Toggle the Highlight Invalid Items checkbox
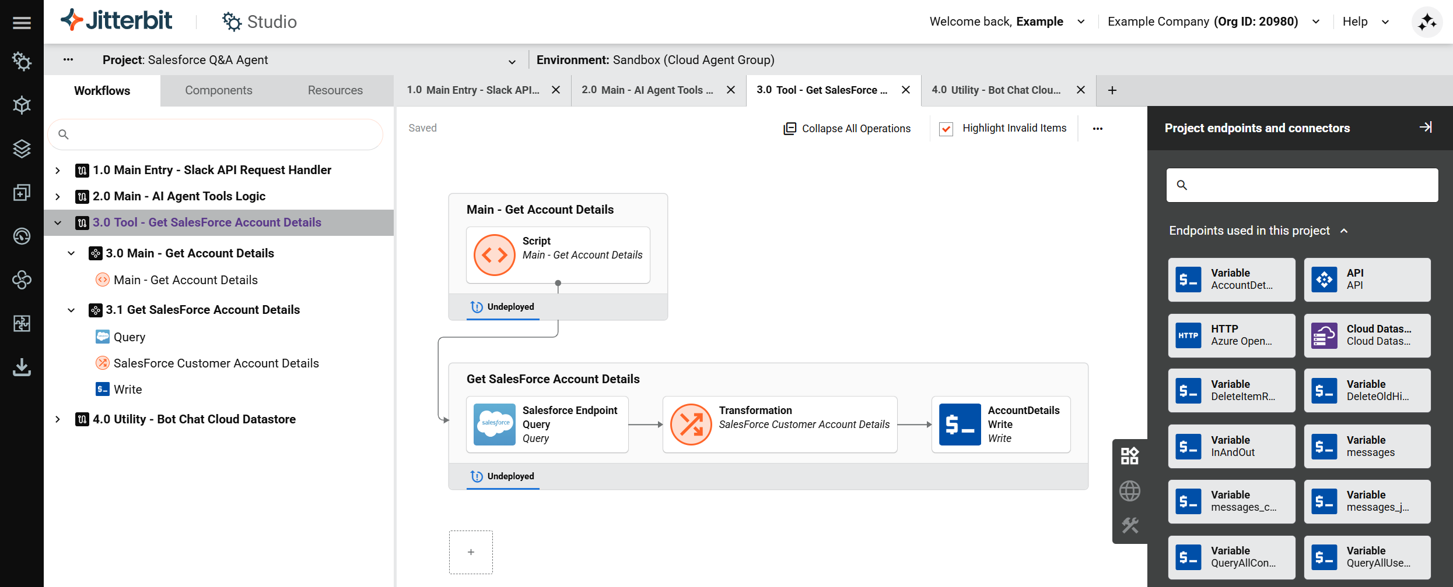Screen dimensions: 1453x587 pos(946,129)
